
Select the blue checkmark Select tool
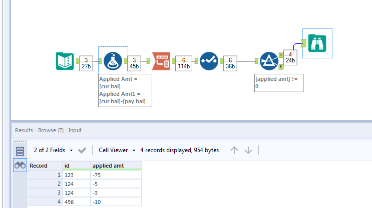coord(209,61)
